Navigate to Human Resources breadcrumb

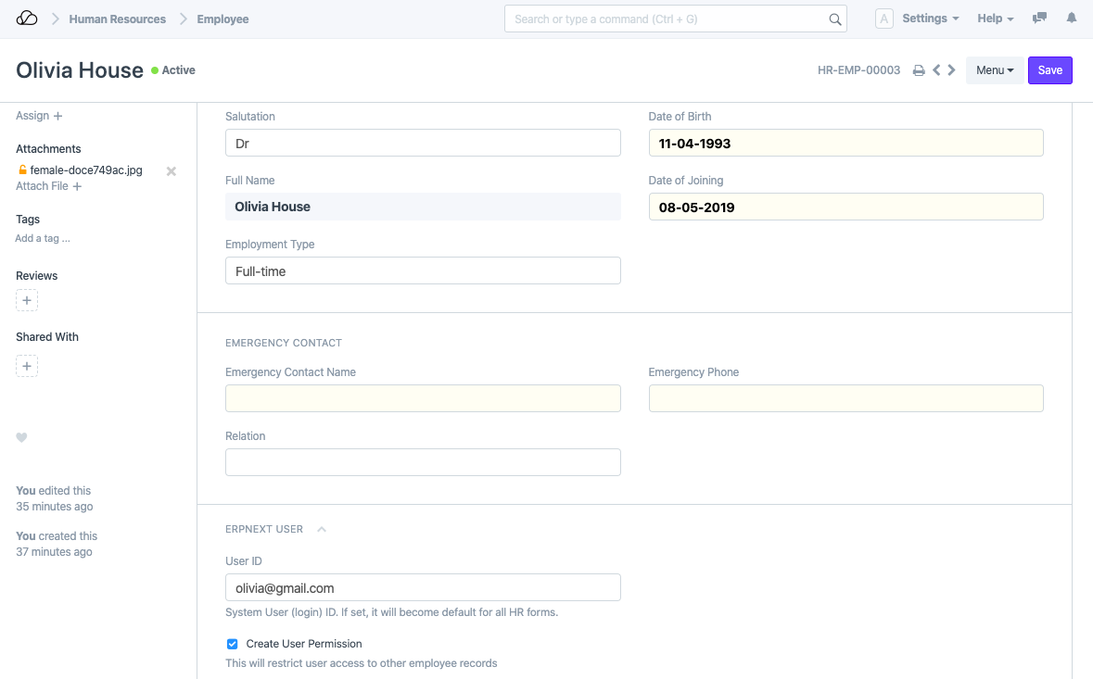(x=118, y=19)
